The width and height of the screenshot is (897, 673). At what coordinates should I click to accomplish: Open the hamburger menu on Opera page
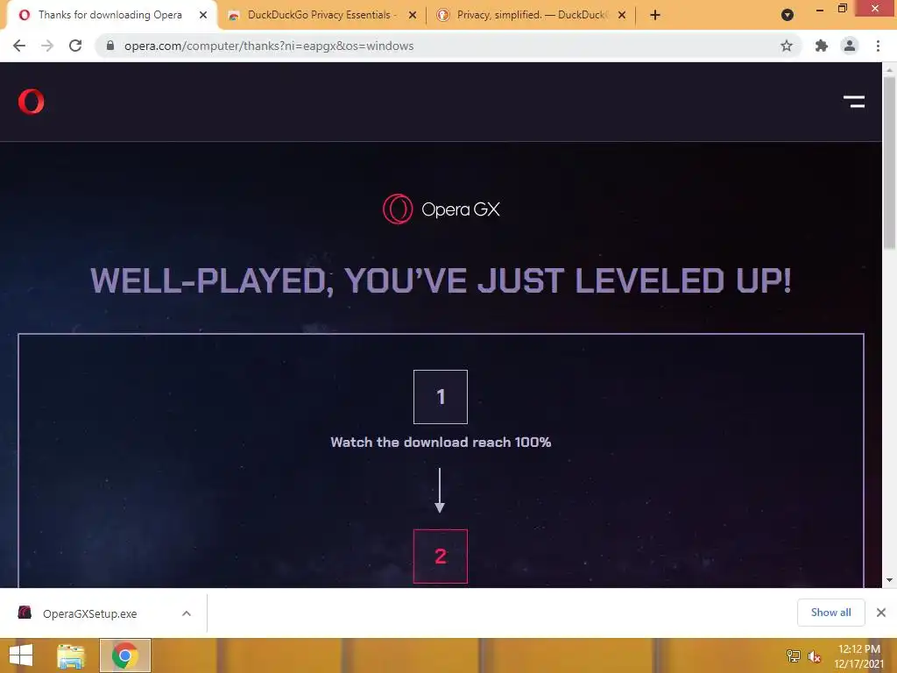click(x=853, y=102)
